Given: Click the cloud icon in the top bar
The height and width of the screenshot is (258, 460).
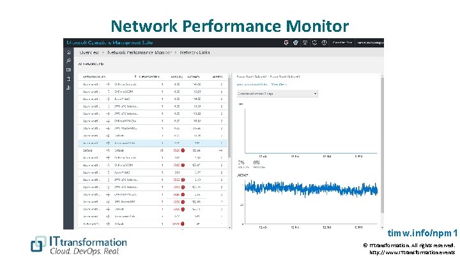Looking at the screenshot, I should (295, 43).
